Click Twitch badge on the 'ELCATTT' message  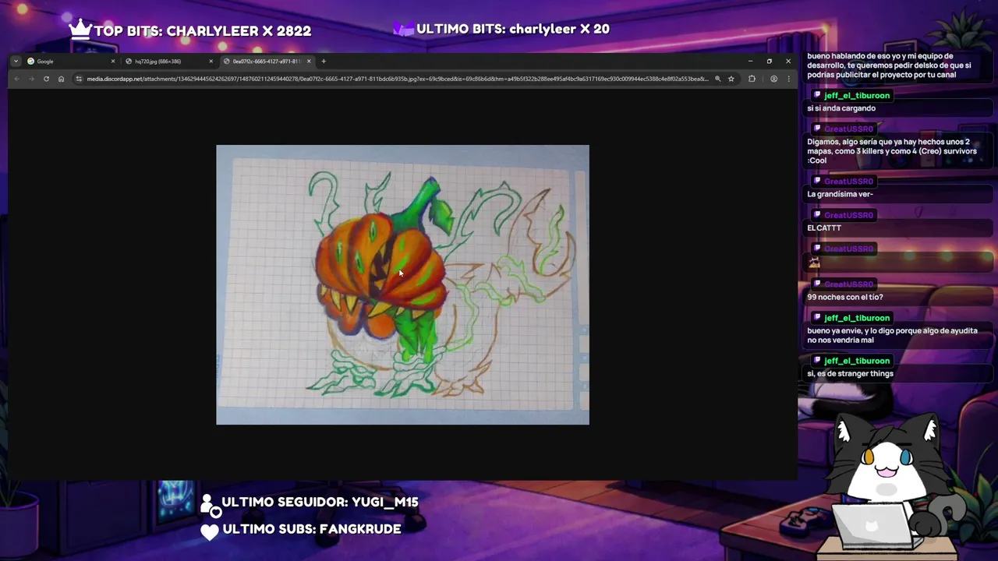tap(817, 215)
